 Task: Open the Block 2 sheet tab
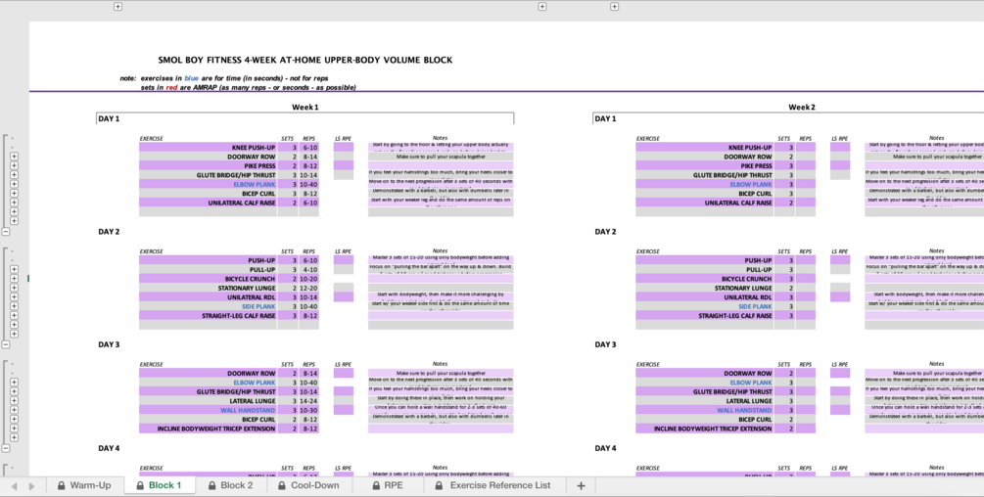tap(230, 485)
